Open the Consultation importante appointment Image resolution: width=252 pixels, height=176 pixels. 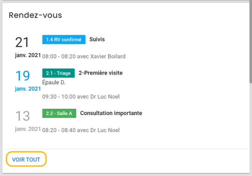(x=111, y=113)
